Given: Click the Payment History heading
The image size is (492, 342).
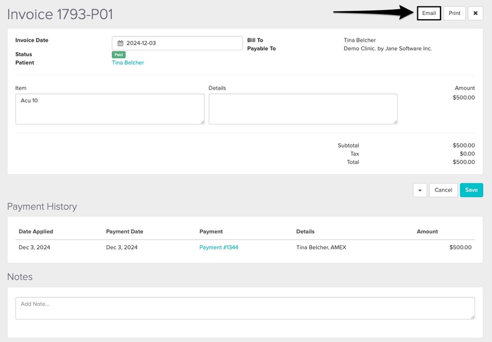Looking at the screenshot, I should tap(42, 207).
